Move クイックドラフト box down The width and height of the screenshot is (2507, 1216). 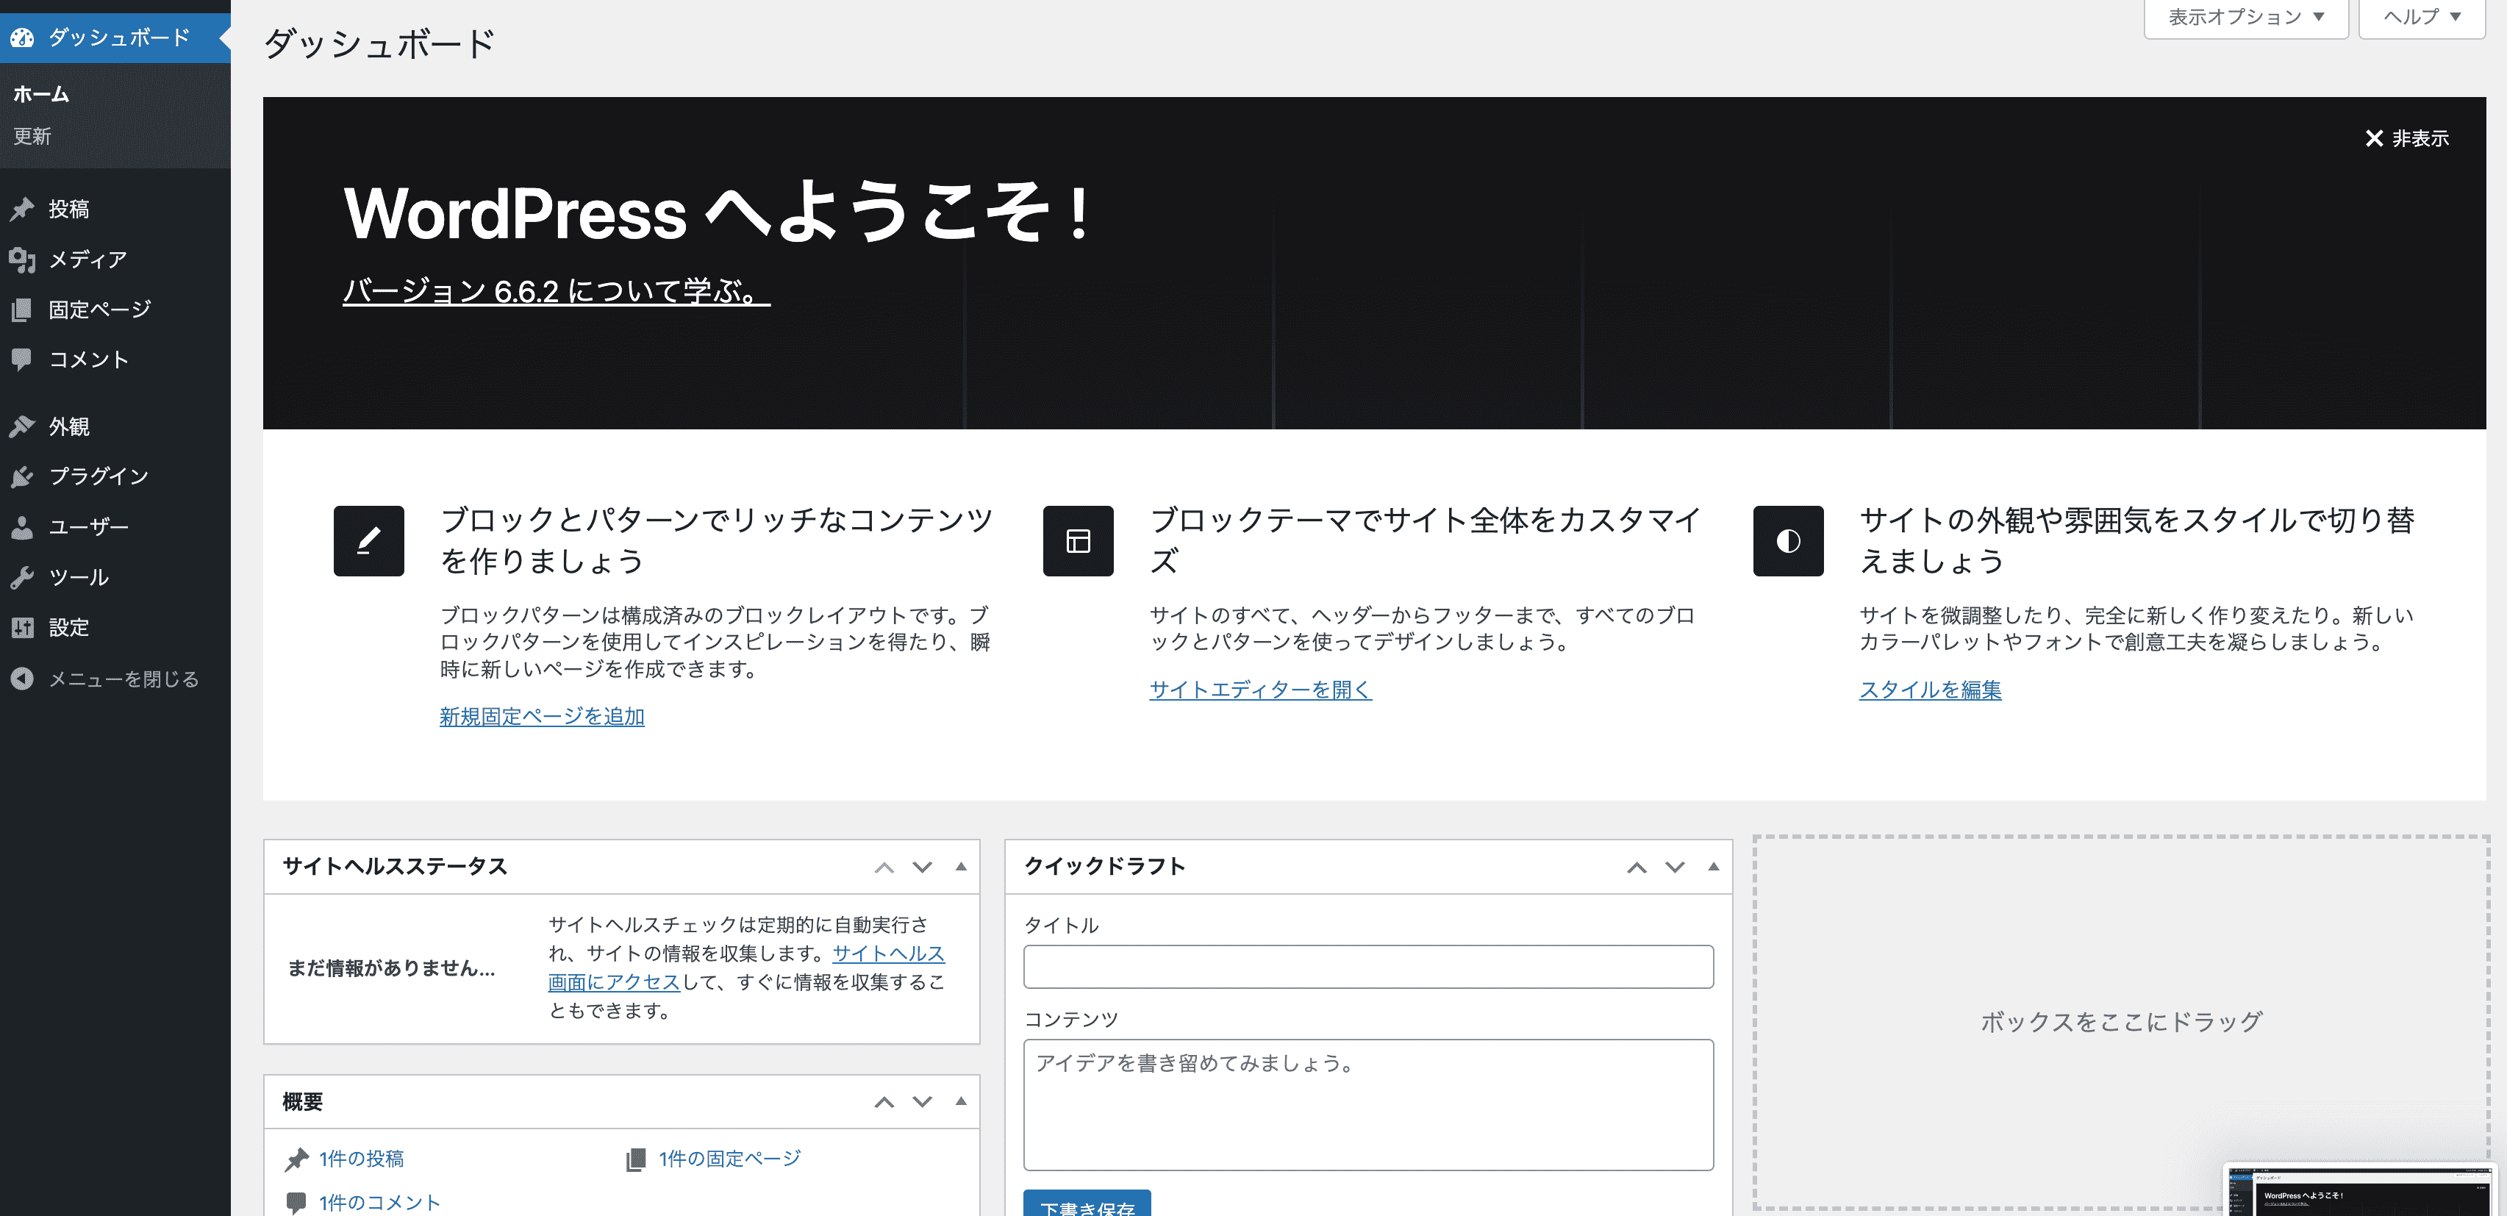(x=1675, y=867)
